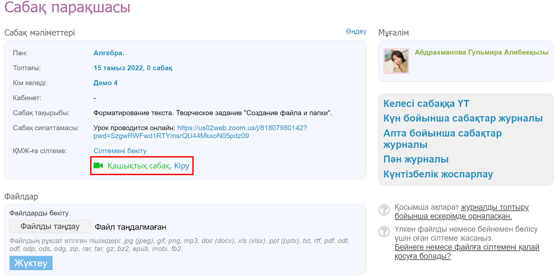Click the first question mark help icon
559x278 pixels.
coord(384,210)
